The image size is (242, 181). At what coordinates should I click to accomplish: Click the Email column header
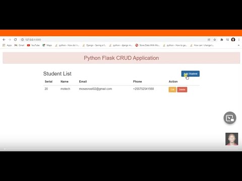(83, 81)
